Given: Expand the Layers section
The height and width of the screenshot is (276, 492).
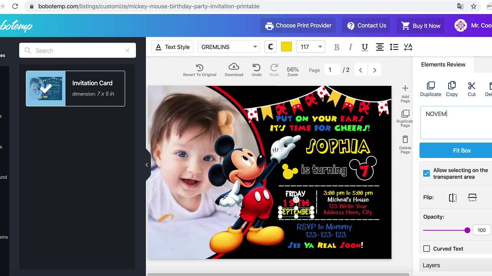Looking at the screenshot, I should 455,265.
